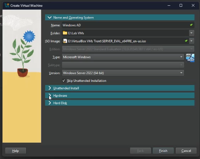Click the Cancel button

(186, 151)
